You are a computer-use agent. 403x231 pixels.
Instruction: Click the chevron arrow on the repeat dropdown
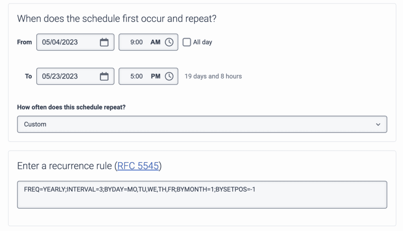(378, 125)
